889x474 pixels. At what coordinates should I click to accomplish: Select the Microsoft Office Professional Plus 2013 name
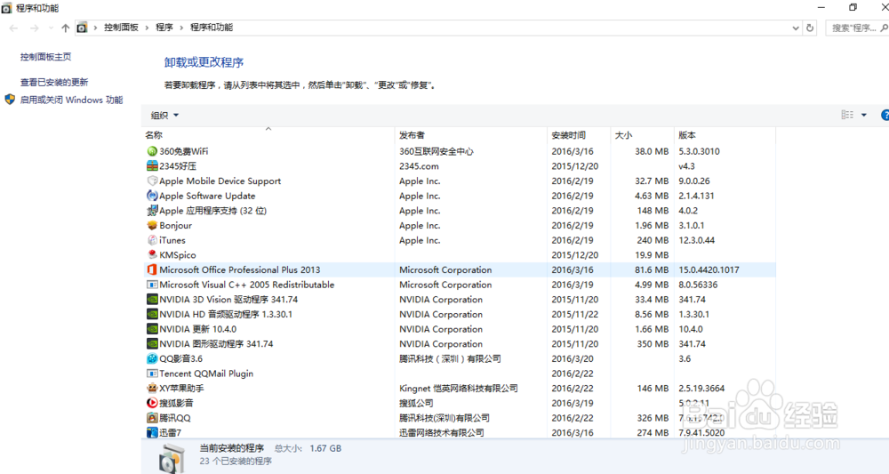point(240,269)
